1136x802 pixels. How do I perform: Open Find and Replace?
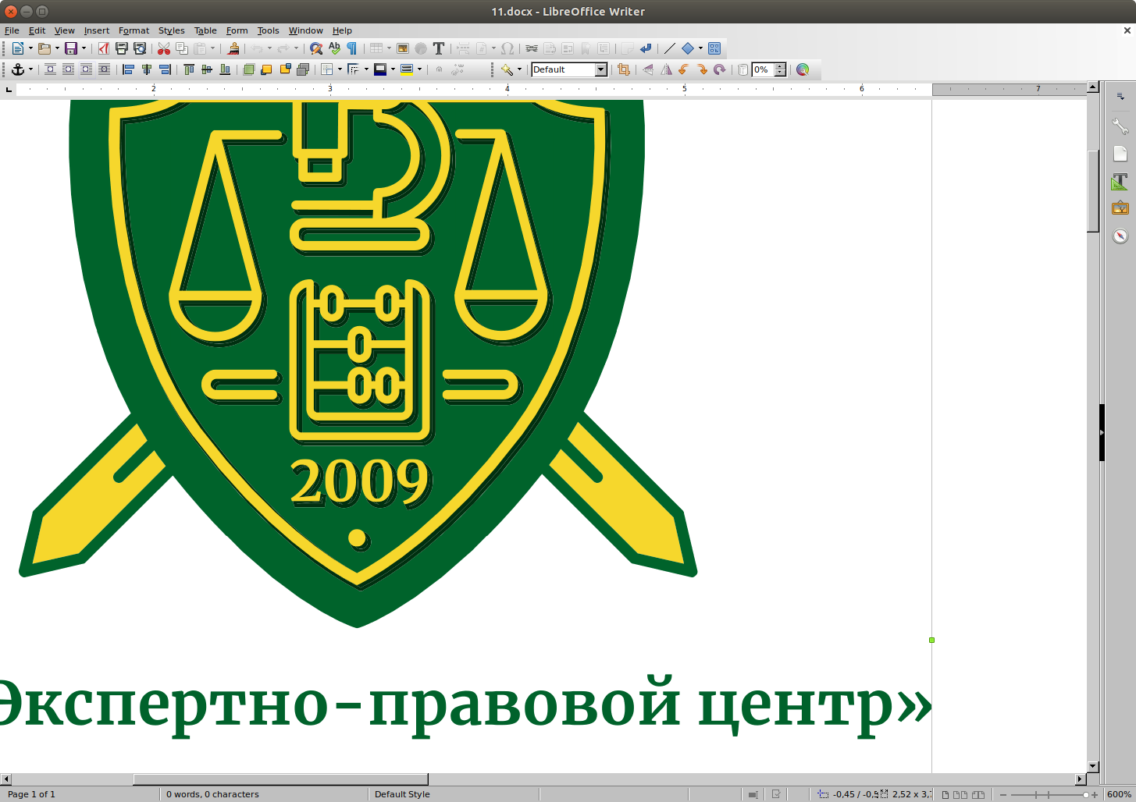(316, 48)
